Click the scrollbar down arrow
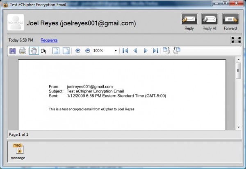Viewport: 246px width, 169px height. [239, 127]
